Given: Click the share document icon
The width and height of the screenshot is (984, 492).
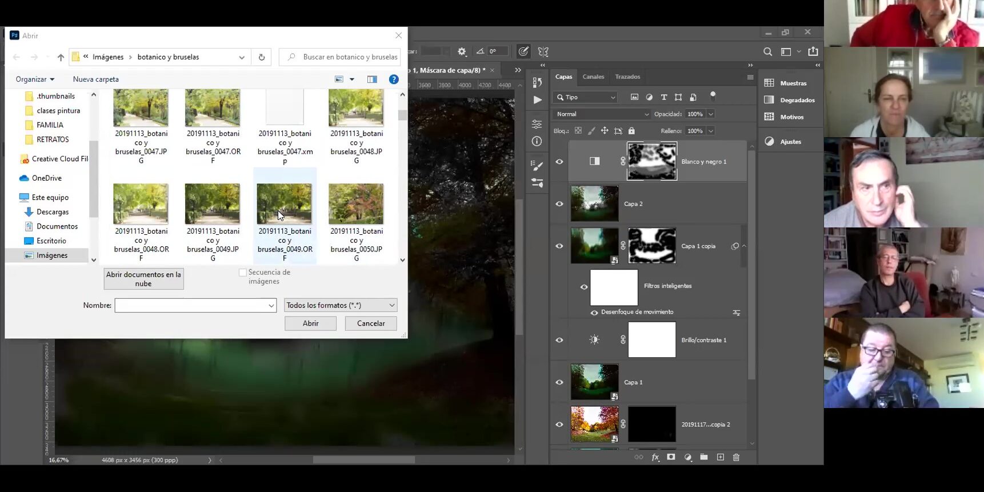Looking at the screenshot, I should click(x=813, y=51).
